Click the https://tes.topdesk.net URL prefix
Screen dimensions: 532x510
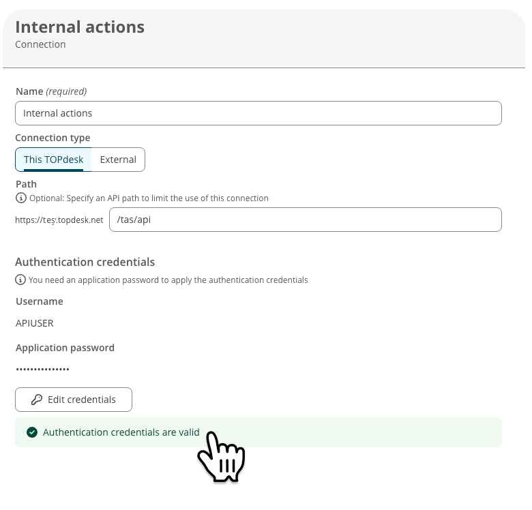tap(59, 220)
